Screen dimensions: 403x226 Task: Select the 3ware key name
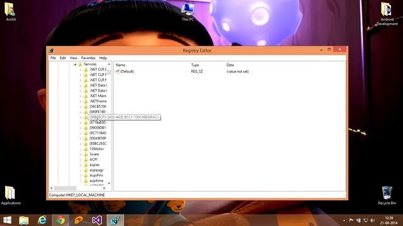pyautogui.click(x=94, y=154)
